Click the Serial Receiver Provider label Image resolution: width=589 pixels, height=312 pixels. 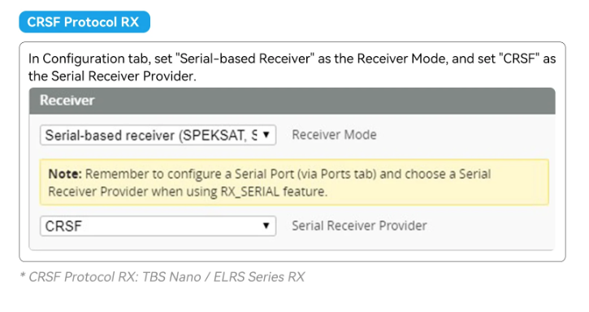[359, 226]
